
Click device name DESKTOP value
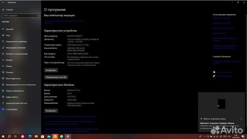[x=75, y=36]
